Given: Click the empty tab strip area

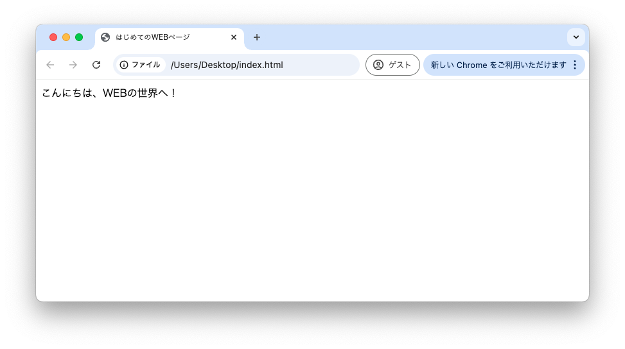Looking at the screenshot, I should pyautogui.click(x=411, y=37).
